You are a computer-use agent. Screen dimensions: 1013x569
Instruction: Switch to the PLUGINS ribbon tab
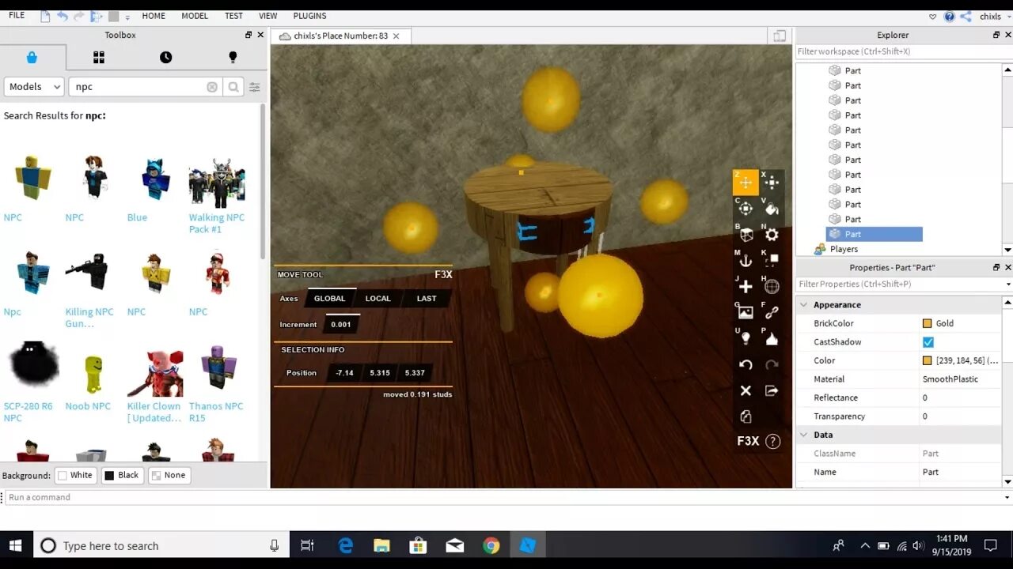pos(309,16)
